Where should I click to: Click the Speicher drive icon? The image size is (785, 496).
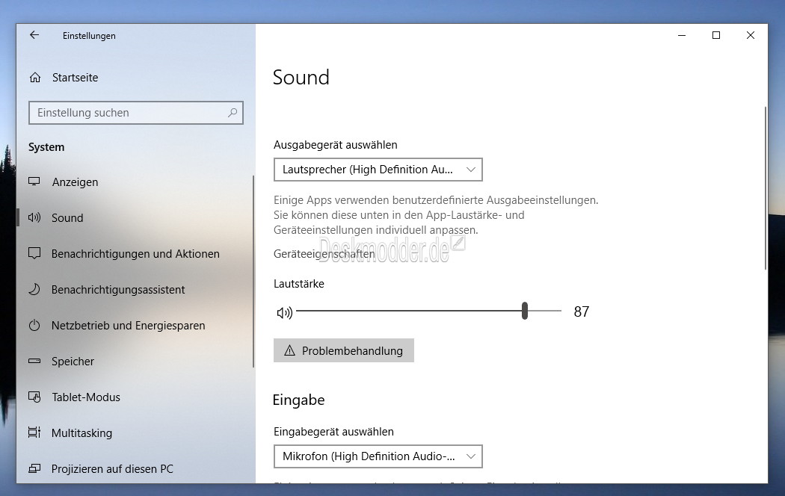click(34, 362)
